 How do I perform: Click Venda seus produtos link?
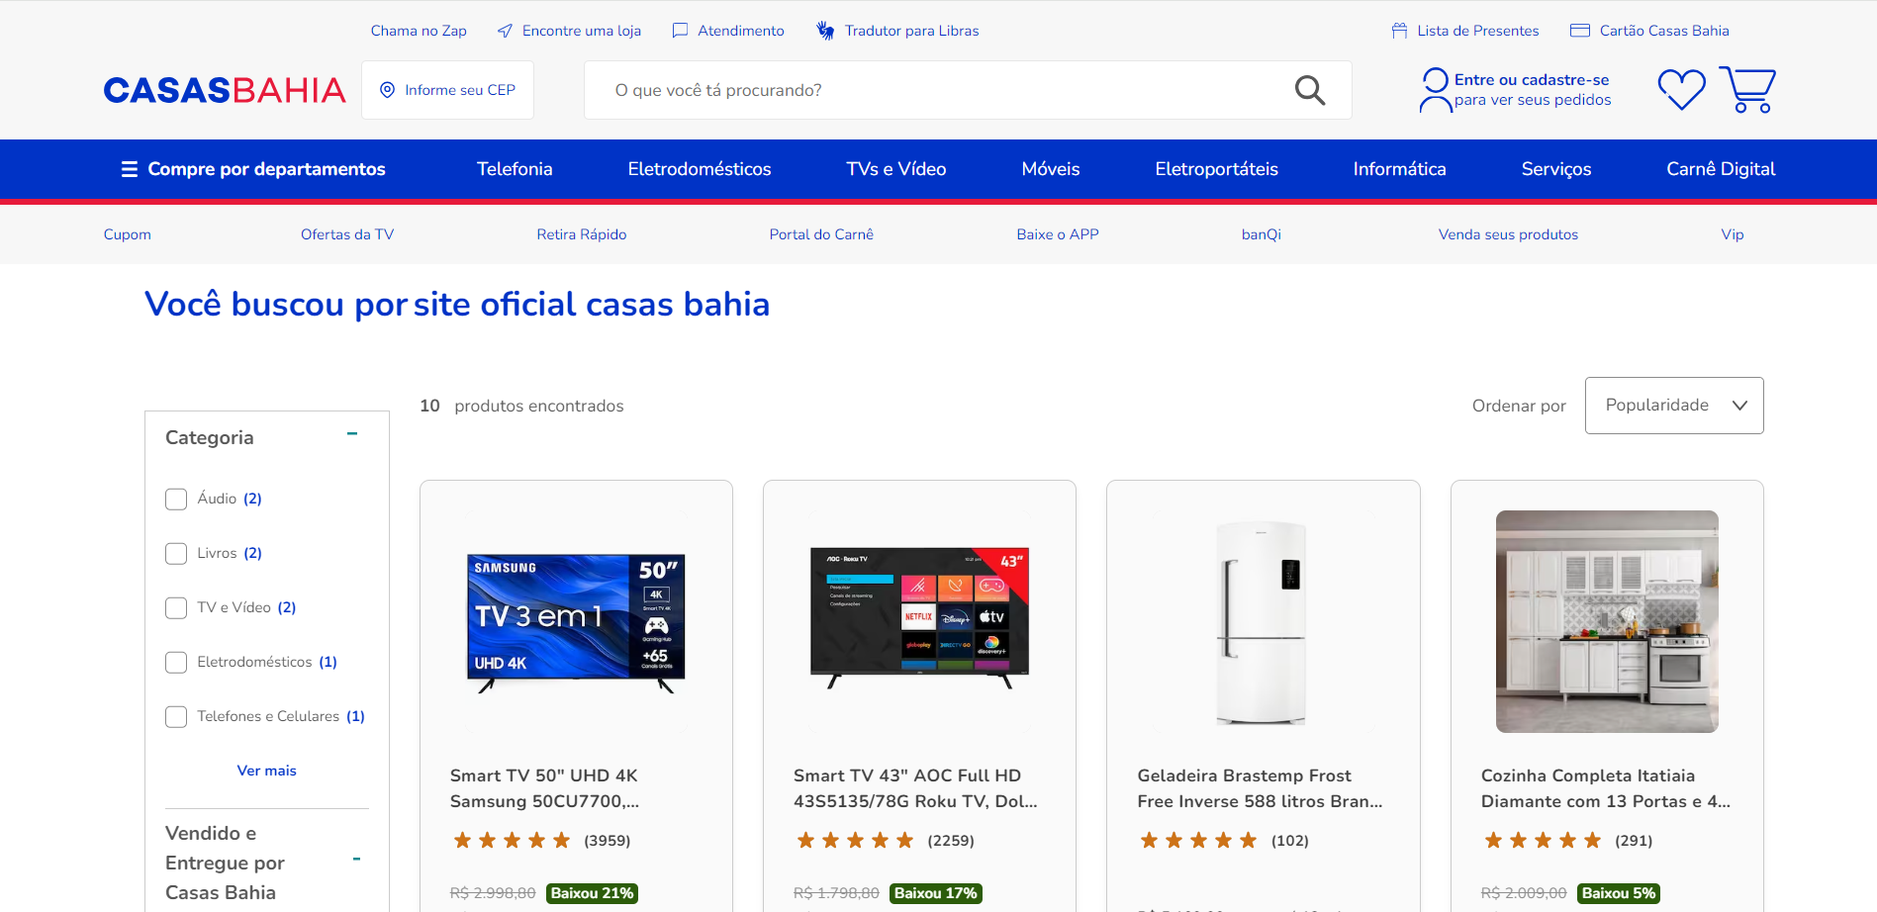click(x=1508, y=234)
